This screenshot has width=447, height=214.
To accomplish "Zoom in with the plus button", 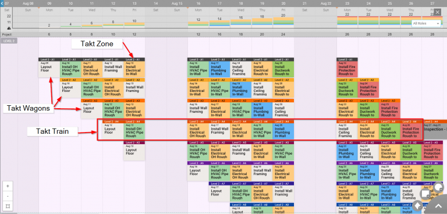I will pyautogui.click(x=8, y=186).
